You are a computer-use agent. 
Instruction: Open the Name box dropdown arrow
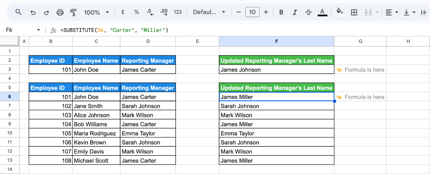click(38, 30)
